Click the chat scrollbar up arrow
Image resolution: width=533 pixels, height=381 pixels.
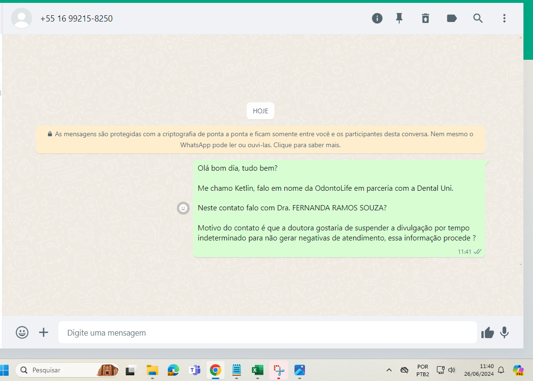click(x=521, y=38)
